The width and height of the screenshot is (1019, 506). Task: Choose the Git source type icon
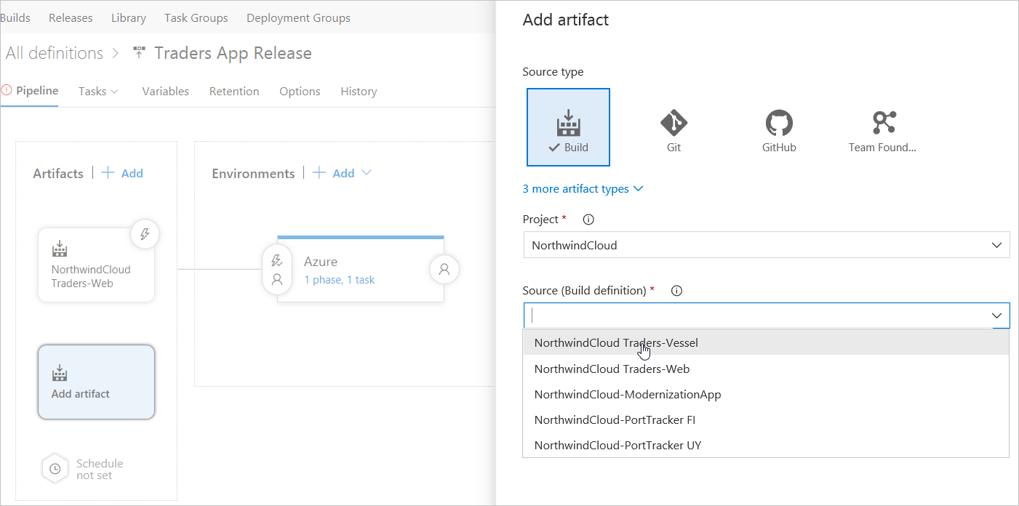(674, 123)
